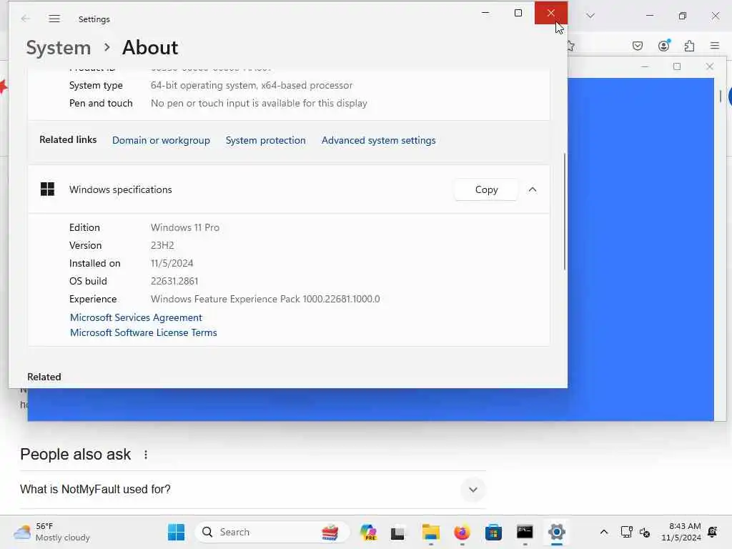The width and height of the screenshot is (732, 549).
Task: Minimize the Settings window
Action: click(485, 13)
